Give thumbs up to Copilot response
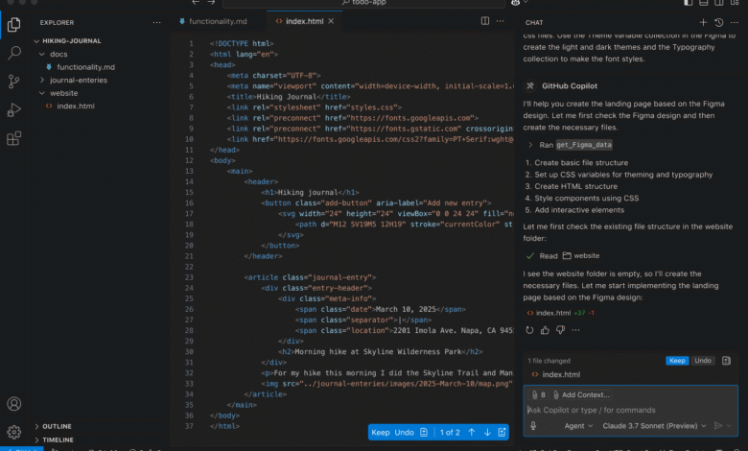 tap(545, 330)
